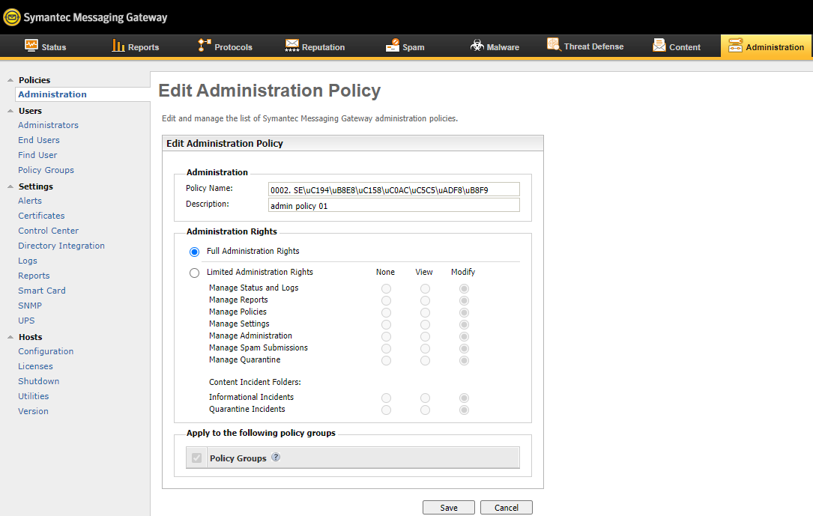Open the Shutdown link
Image resolution: width=813 pixels, height=516 pixels.
tap(39, 381)
